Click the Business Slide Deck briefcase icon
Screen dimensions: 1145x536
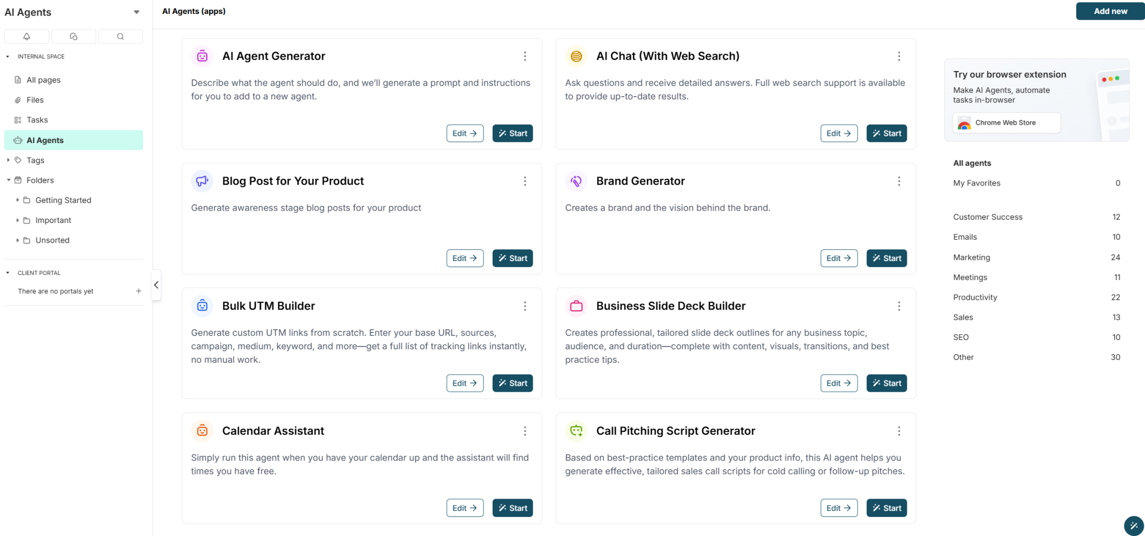tap(576, 306)
